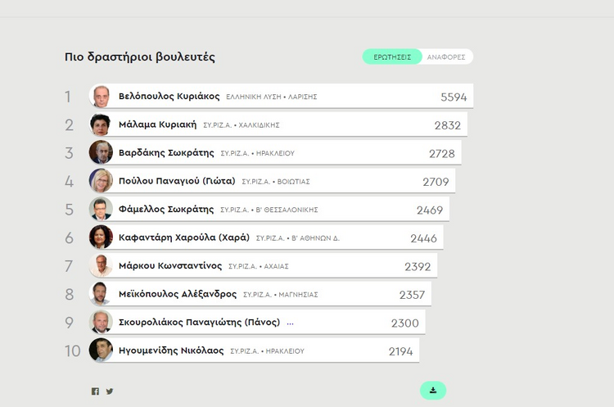This screenshot has width=614, height=407.
Task: Select the ΕΡΩΤΗΣΕΙΣ toggle option
Action: tap(392, 57)
